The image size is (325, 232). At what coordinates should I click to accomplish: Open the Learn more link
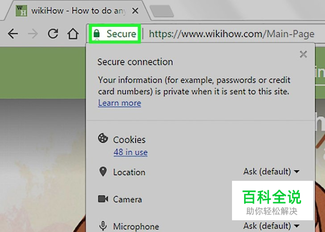(x=120, y=103)
